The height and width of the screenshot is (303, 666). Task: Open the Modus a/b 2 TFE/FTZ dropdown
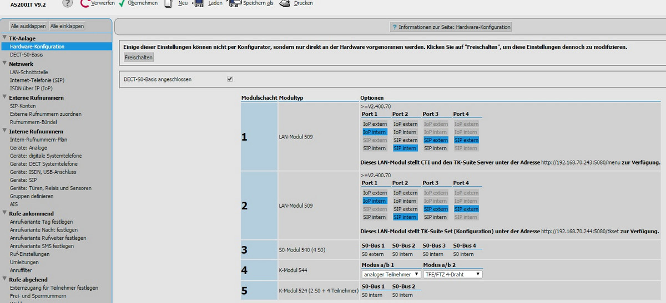[x=452, y=274]
